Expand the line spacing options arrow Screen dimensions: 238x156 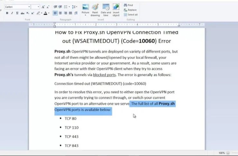pyautogui.click(x=76, y=7)
